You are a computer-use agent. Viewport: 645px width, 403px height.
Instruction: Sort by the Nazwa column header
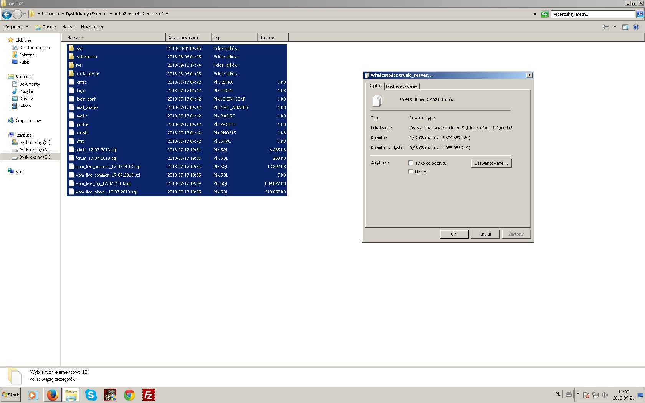(x=113, y=38)
